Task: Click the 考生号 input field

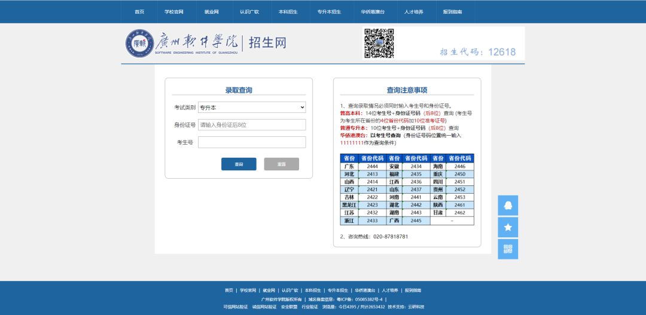Action: (x=252, y=142)
